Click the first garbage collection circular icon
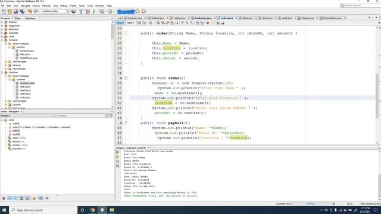 pyautogui.click(x=138, y=11)
